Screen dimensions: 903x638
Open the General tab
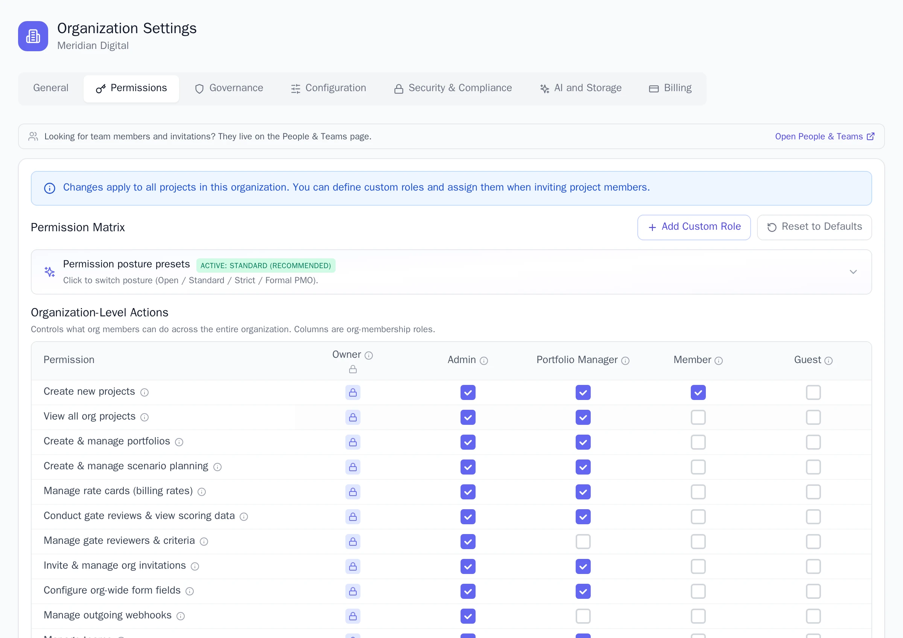point(51,88)
